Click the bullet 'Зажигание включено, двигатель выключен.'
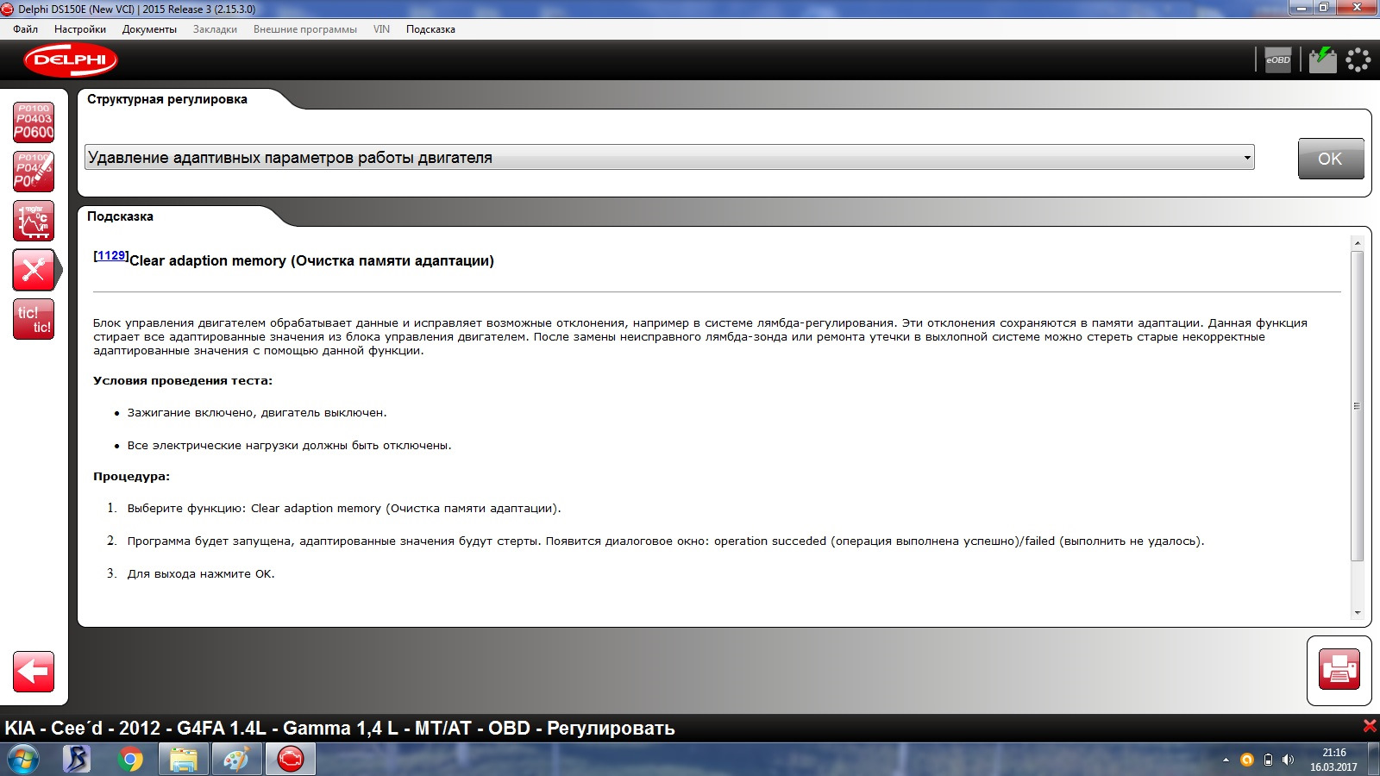This screenshot has height=776, width=1380. [x=257, y=413]
